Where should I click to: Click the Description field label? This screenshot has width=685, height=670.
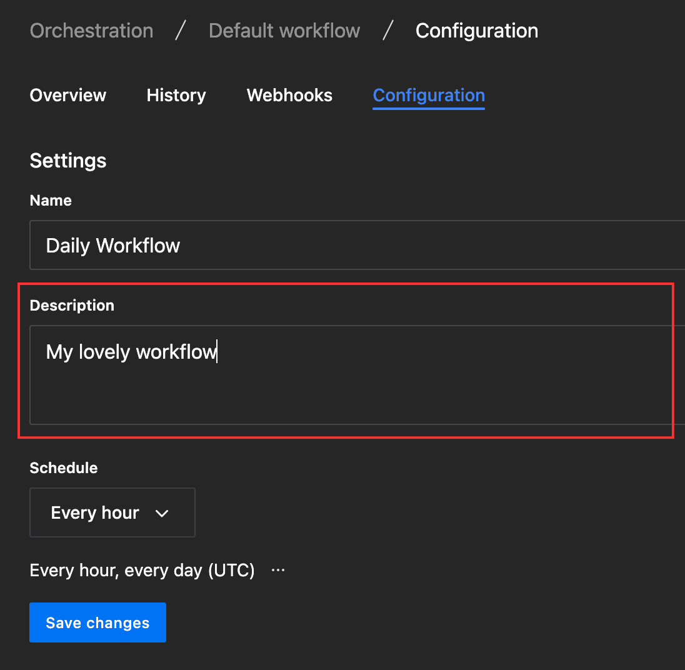point(72,306)
